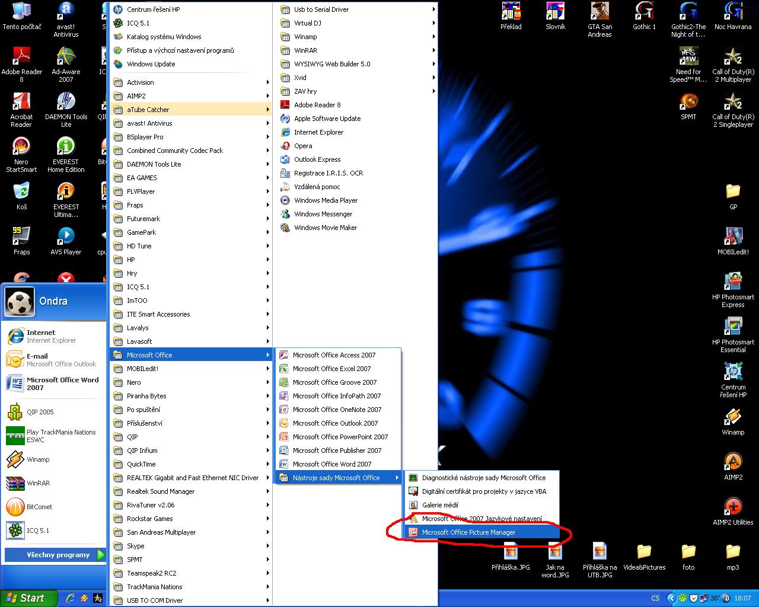
Task: Expand the Rockstar Games folder
Action: point(191,519)
